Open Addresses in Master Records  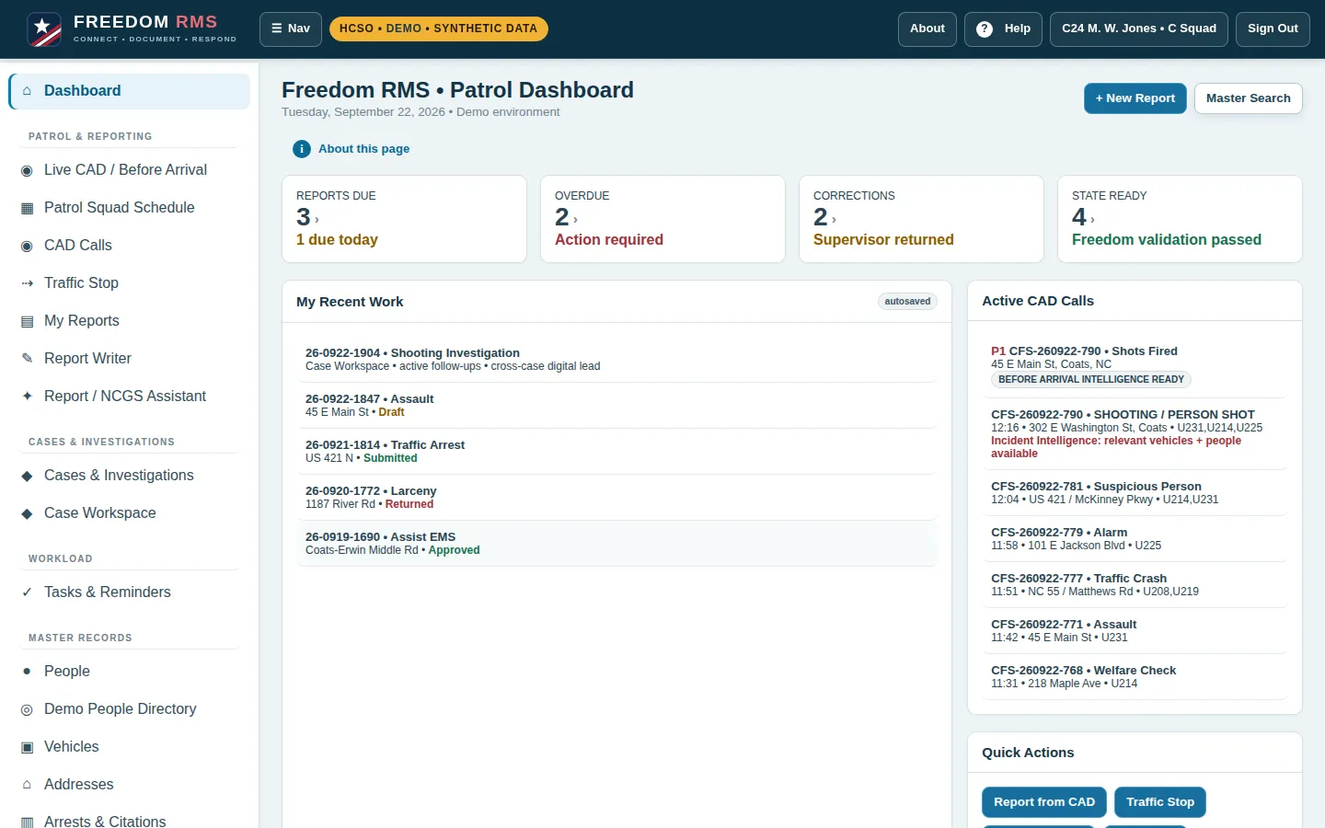130,785
